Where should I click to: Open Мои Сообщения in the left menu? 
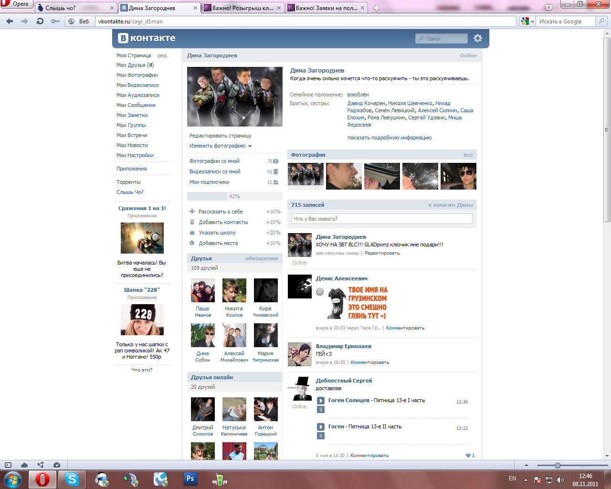point(136,105)
